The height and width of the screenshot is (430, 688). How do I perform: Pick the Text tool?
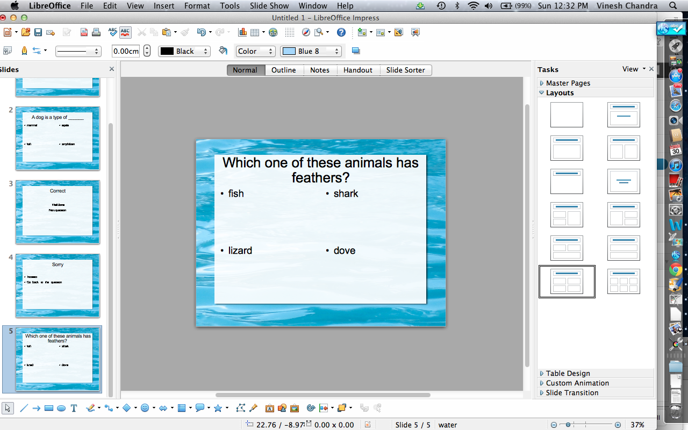(x=74, y=408)
